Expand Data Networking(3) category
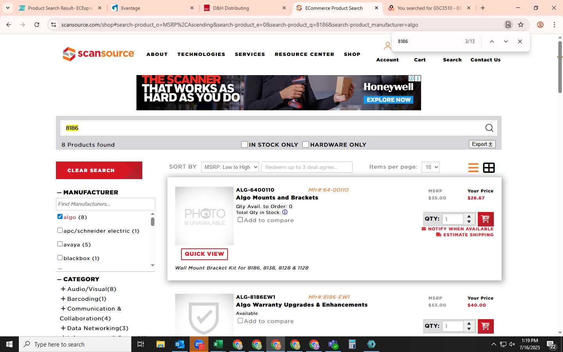 [63, 328]
